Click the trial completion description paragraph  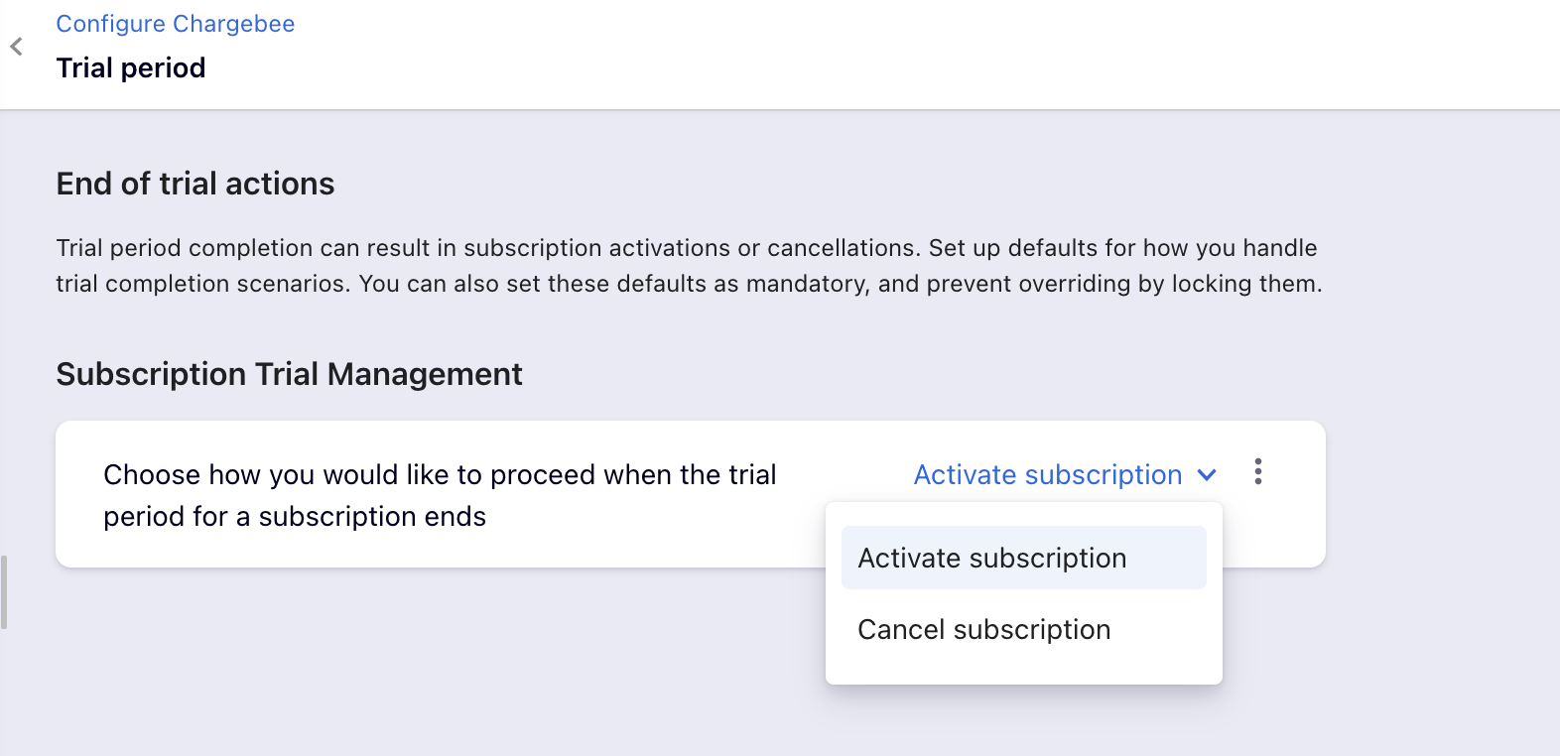pos(689,266)
